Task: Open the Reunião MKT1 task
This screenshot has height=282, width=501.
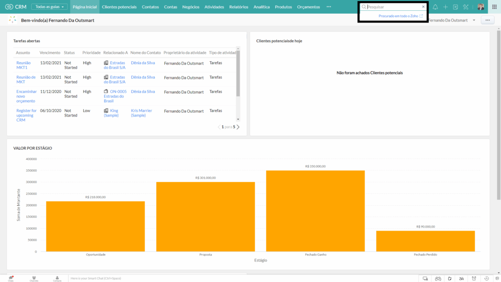Action: [x=23, y=65]
